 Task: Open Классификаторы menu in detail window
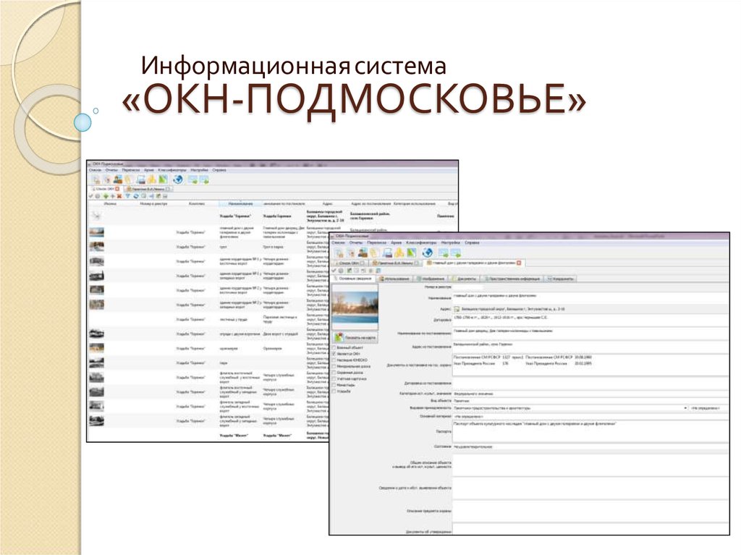(421, 242)
